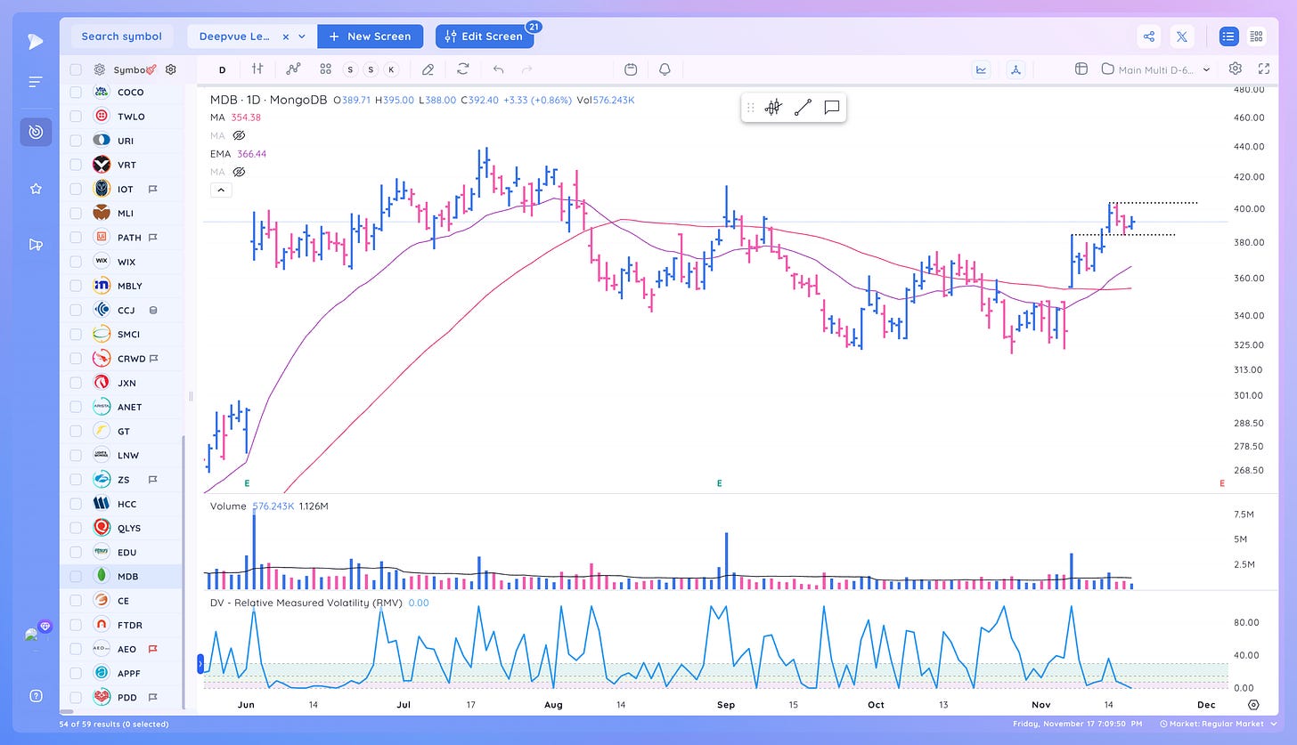Open the sidebar menu lines icon

36,82
